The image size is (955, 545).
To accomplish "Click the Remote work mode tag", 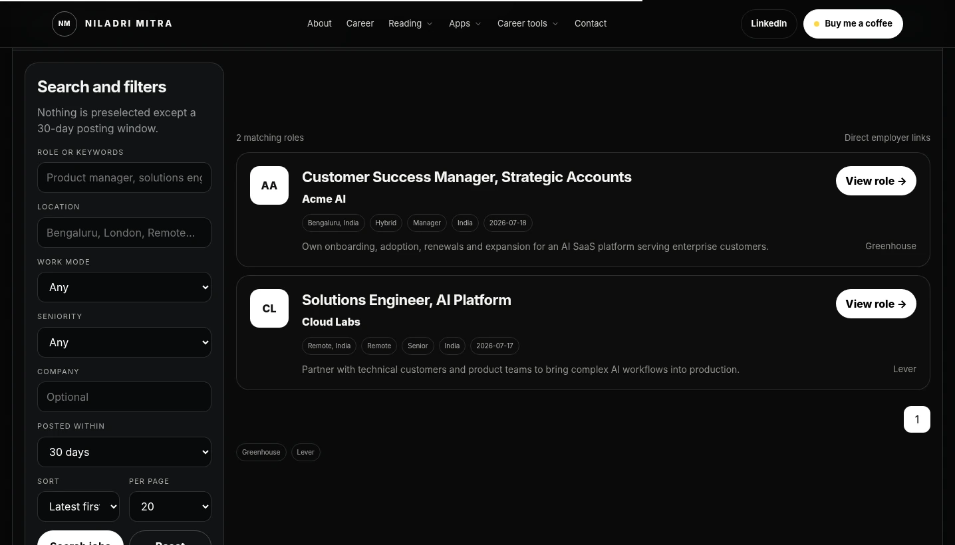I will (379, 346).
